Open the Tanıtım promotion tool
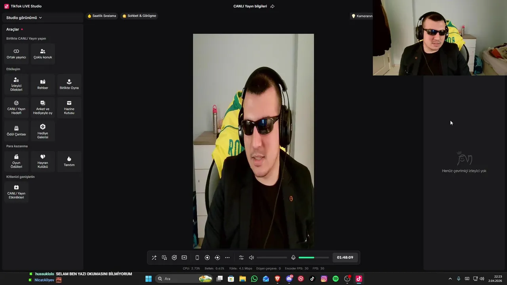This screenshot has height=285, width=507. coord(69,161)
